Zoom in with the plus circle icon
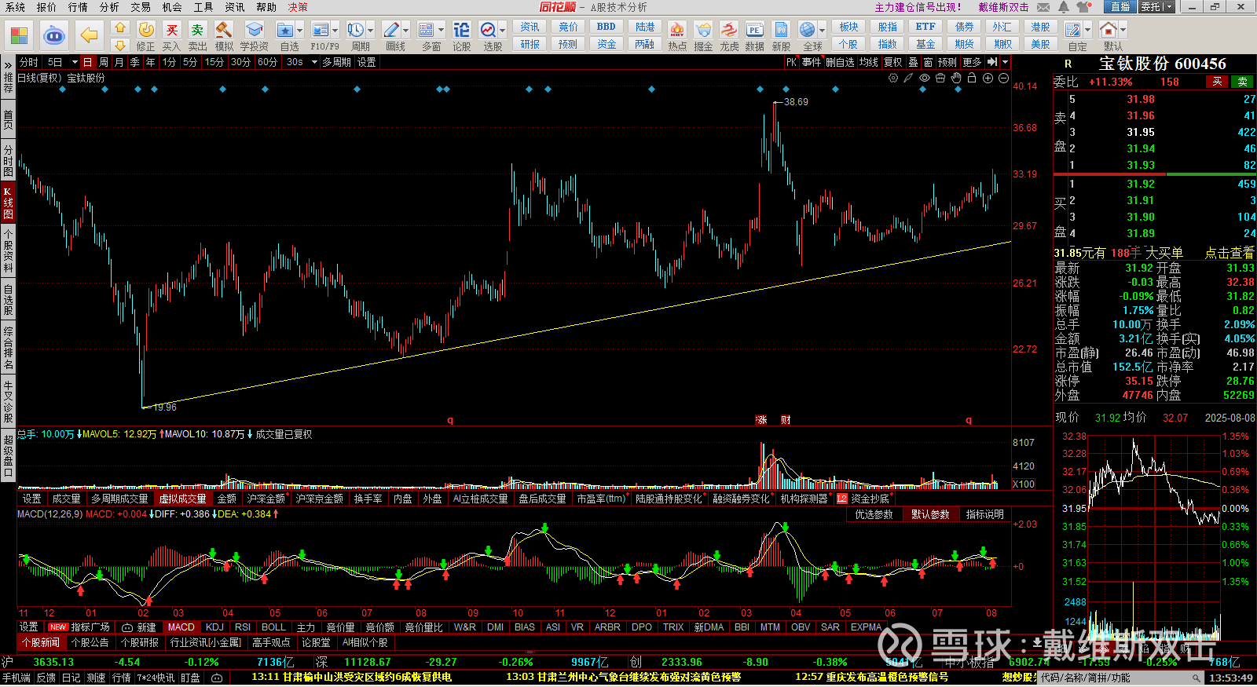The width and height of the screenshot is (1257, 687). [988, 78]
